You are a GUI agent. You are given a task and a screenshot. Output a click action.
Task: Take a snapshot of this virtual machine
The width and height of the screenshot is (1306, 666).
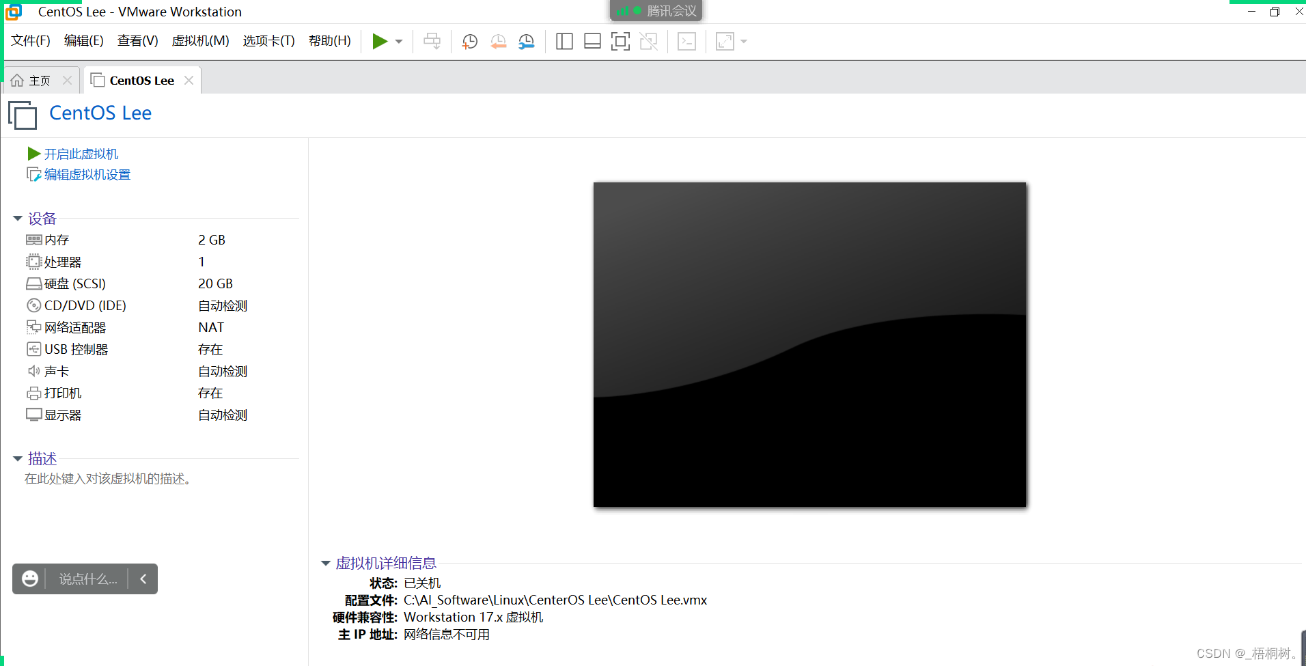[x=469, y=41]
